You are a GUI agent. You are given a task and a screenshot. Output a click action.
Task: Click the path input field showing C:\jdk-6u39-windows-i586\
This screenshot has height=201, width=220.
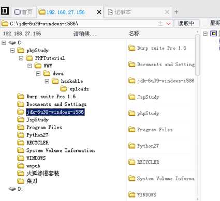pyautogui.click(x=83, y=23)
